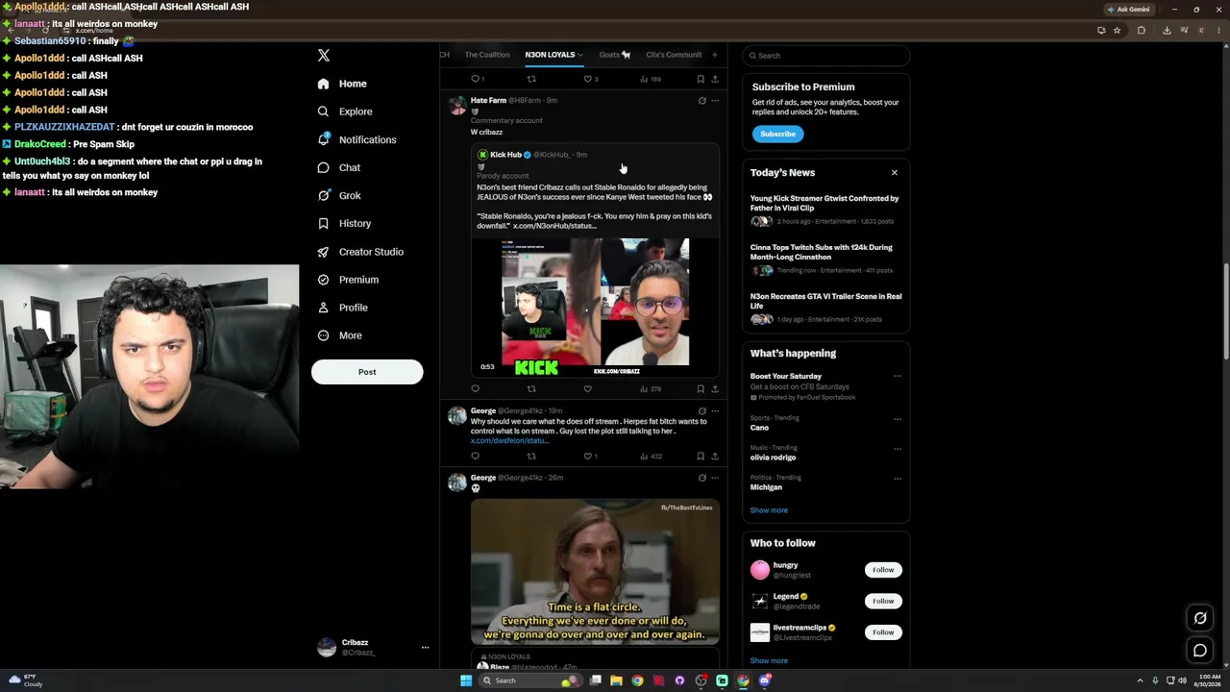Screen dimensions: 1230x692
Task: Click the X search field
Action: click(826, 56)
